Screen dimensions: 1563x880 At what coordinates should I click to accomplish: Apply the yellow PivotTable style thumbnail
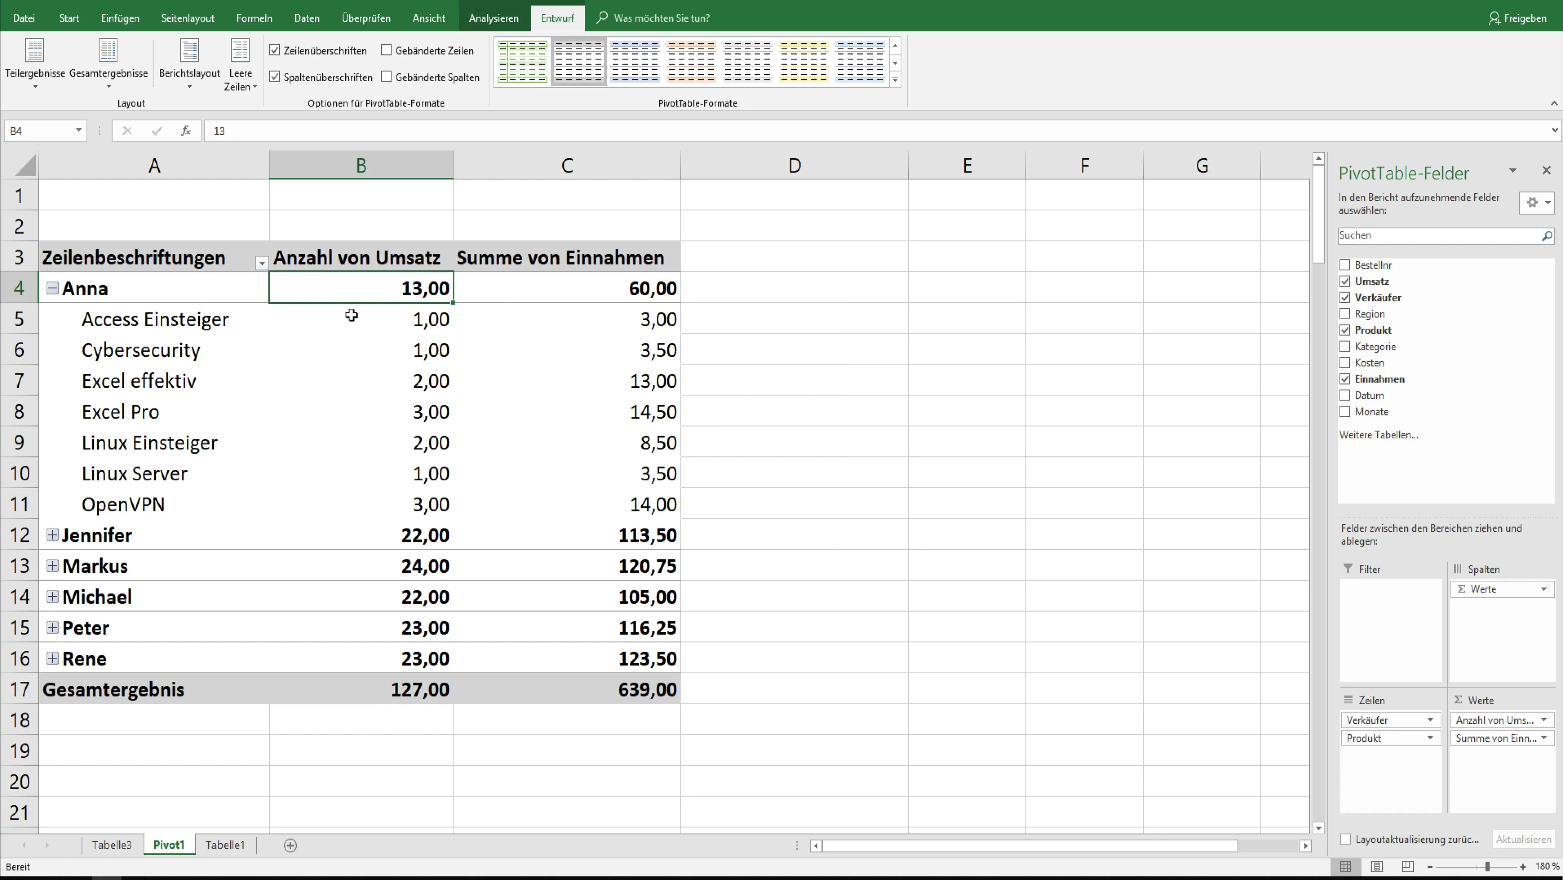click(x=804, y=61)
